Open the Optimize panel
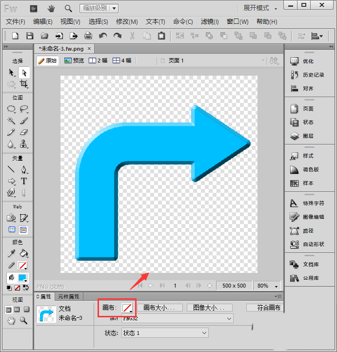The width and height of the screenshot is (337, 352). tap(301, 61)
